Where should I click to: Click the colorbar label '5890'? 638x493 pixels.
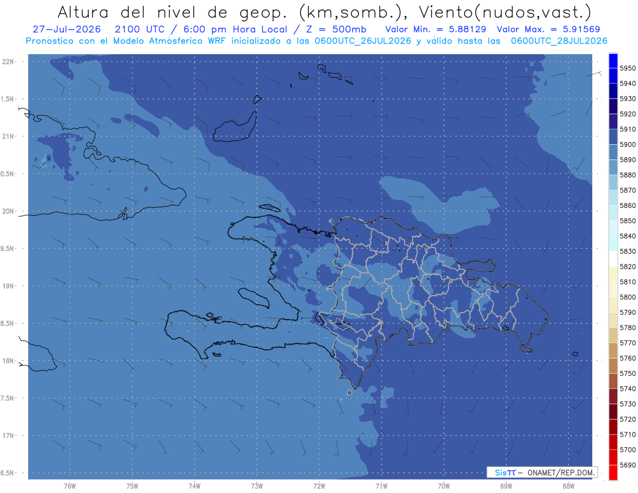tap(628, 160)
